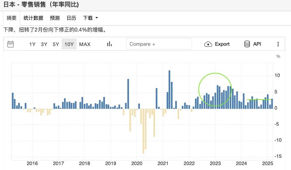The image size is (291, 170).
Task: Open the calendar date range icon
Action: coord(11,44)
